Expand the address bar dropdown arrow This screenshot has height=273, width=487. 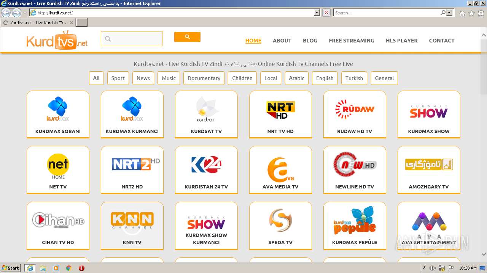tap(317, 13)
